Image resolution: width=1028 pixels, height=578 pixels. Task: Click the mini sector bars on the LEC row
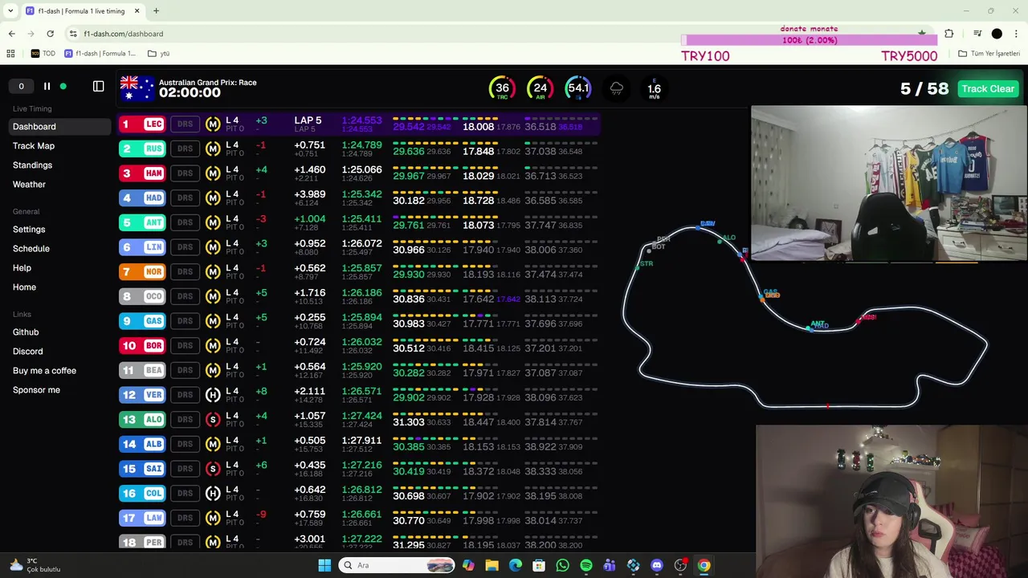coord(495,119)
